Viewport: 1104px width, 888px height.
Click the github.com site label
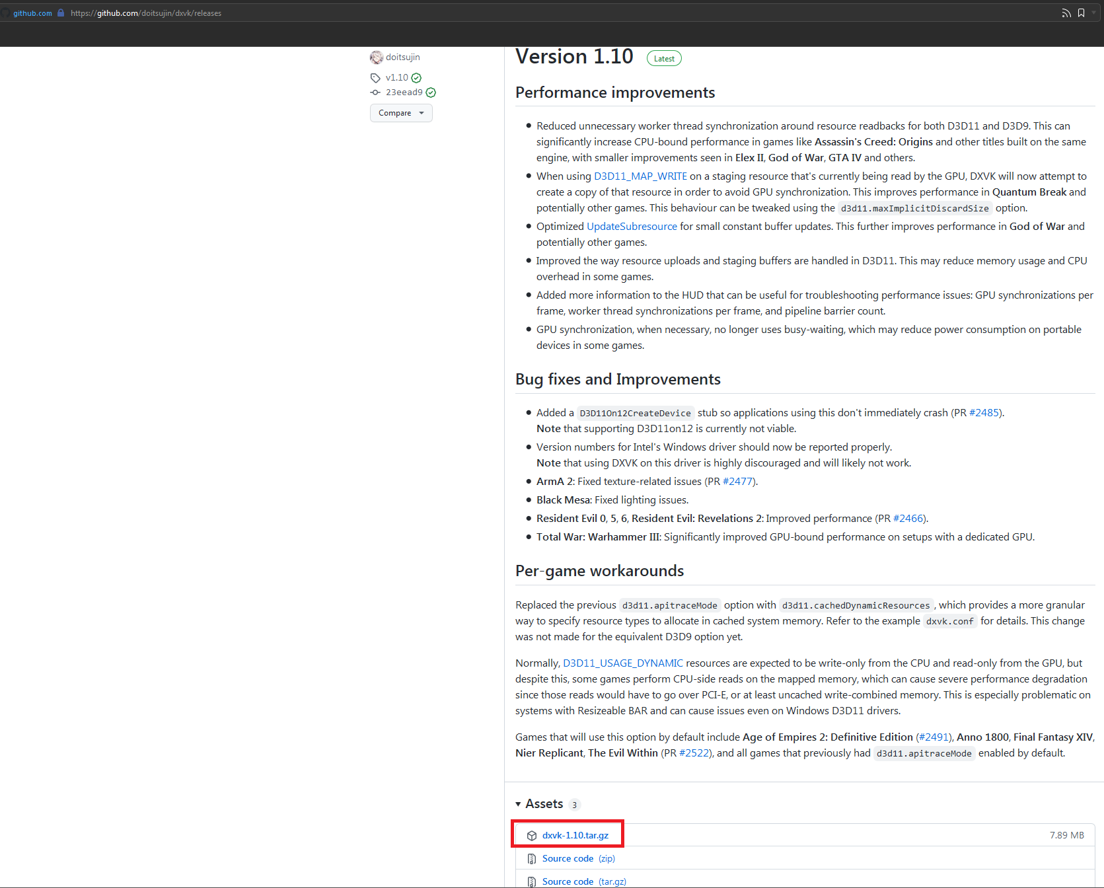[32, 13]
